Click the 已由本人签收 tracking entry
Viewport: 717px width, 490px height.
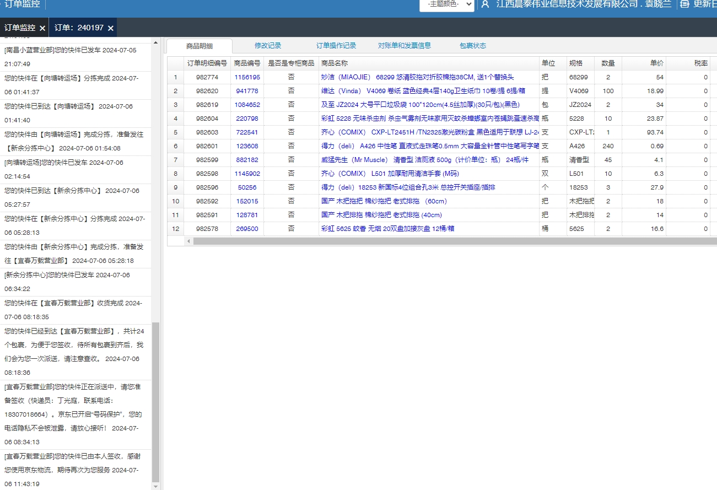tap(74, 470)
